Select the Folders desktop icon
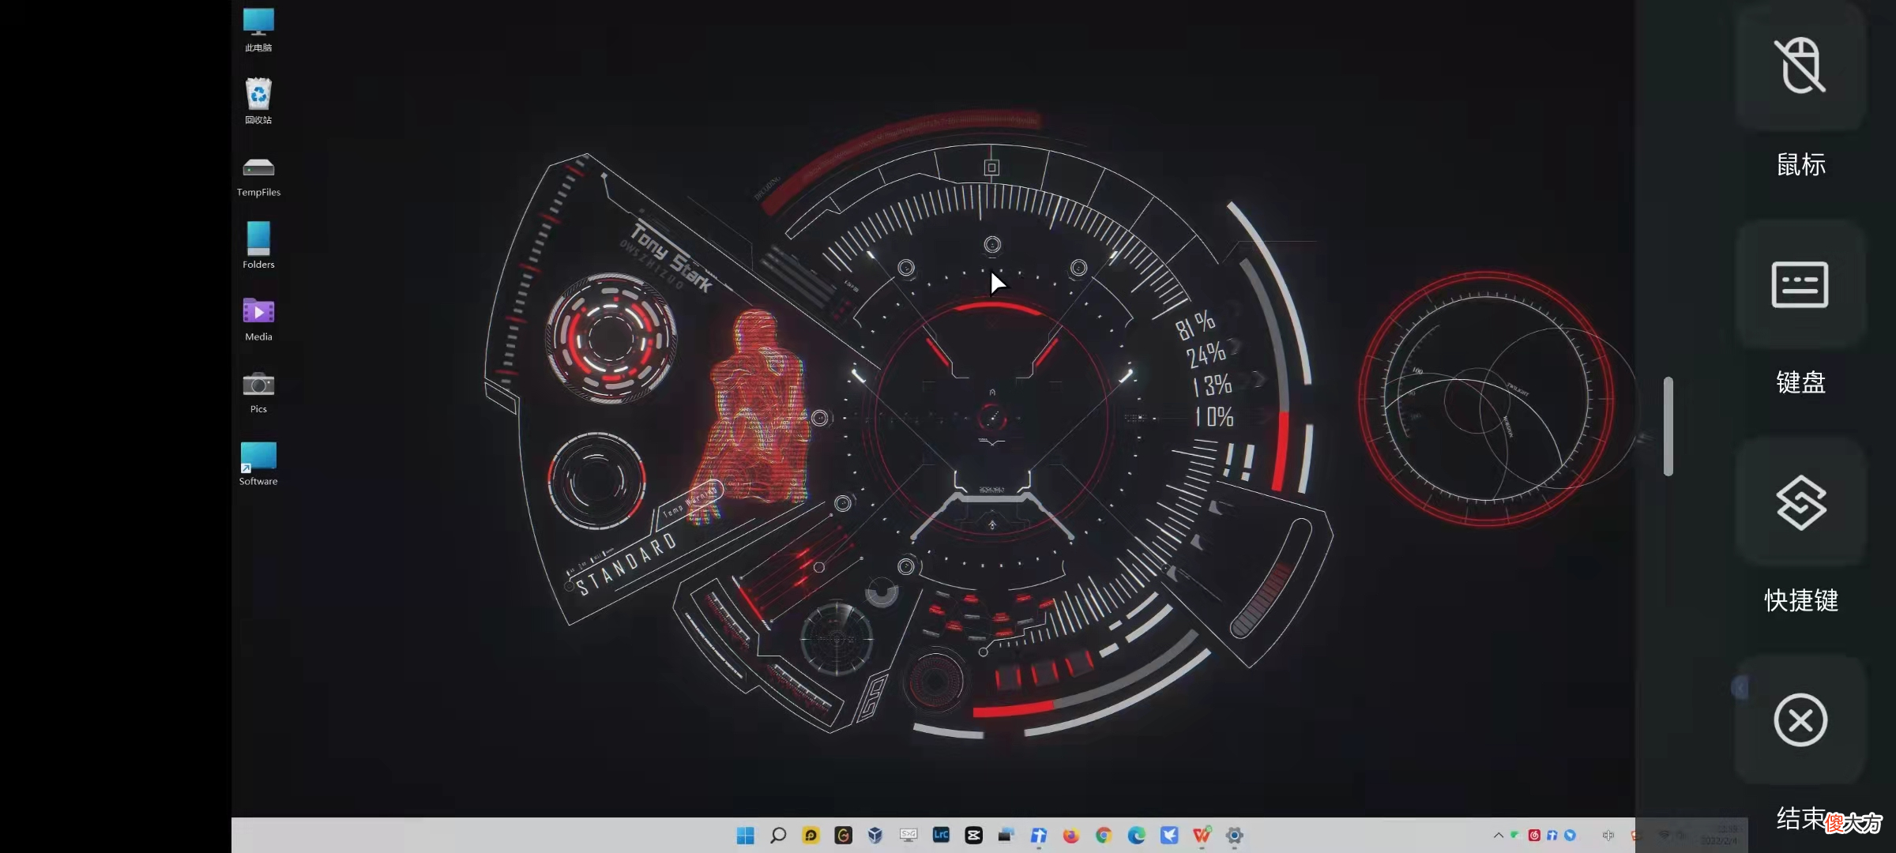Screen dimensions: 1896x853 258,246
